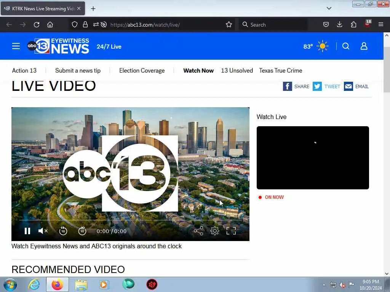
Task: Click the Watch Live video thumbnail
Action: [x=313, y=158]
